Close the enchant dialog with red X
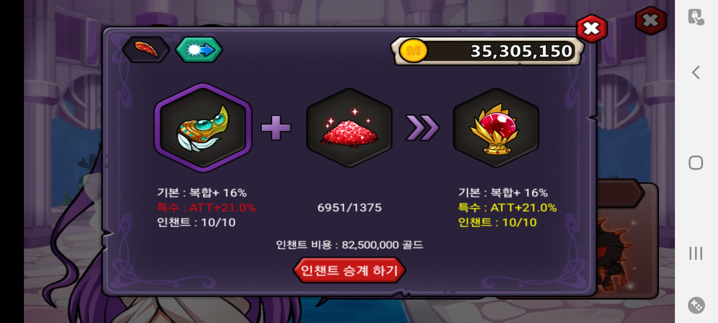The height and width of the screenshot is (323, 718). (591, 29)
